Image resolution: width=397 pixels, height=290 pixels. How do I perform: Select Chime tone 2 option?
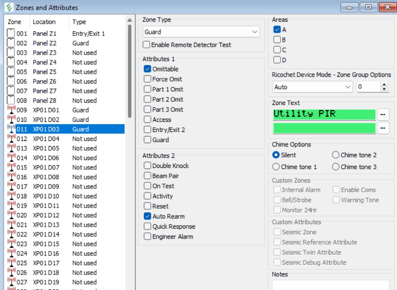[x=335, y=155]
